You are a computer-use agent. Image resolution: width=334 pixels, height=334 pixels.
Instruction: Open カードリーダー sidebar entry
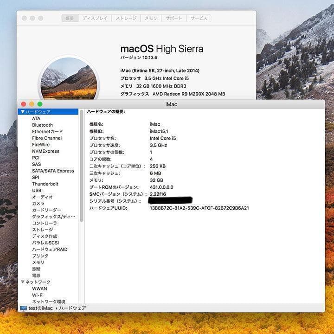click(x=46, y=210)
